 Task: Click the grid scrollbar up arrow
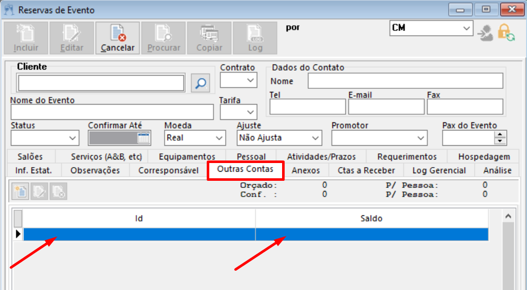pyautogui.click(x=508, y=216)
